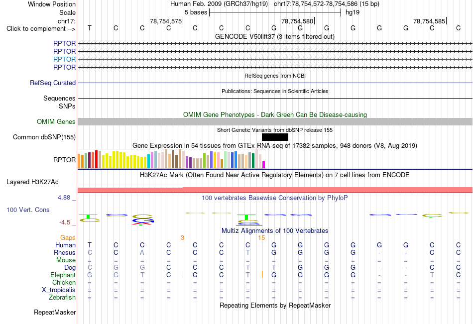Click the 'Zebrafish' alignment row label
473x324 pixels.
tap(62, 298)
